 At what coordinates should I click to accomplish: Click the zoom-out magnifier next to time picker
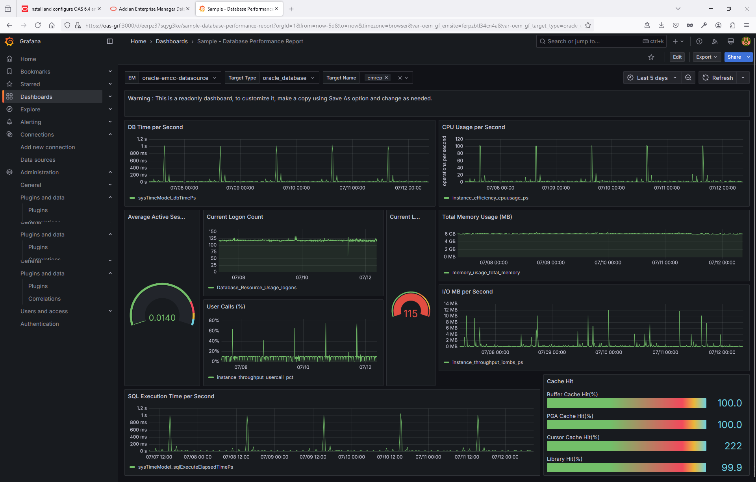point(688,78)
